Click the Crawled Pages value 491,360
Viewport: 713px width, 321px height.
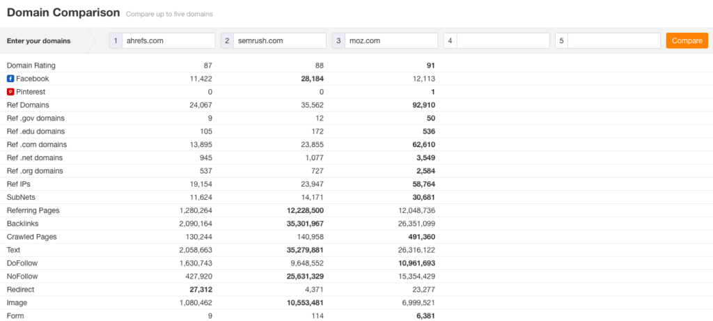point(422,237)
